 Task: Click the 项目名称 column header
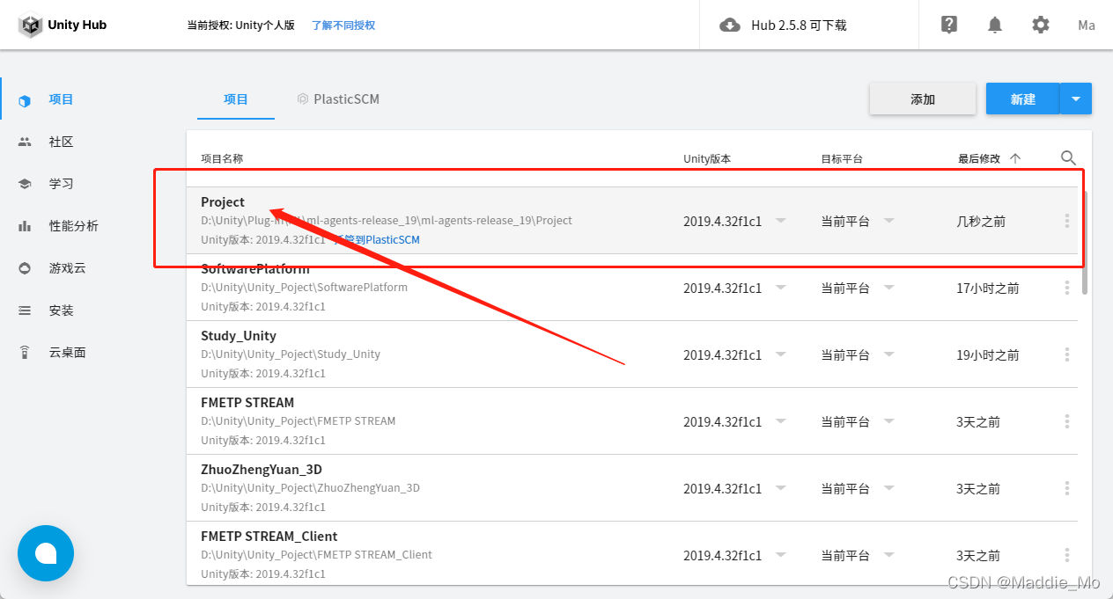(222, 158)
